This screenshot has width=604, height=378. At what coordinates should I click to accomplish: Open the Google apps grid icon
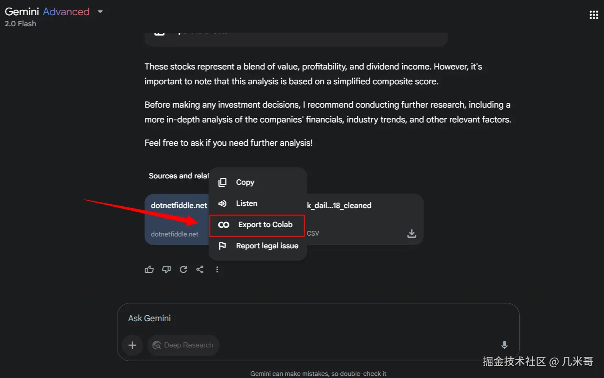594,15
